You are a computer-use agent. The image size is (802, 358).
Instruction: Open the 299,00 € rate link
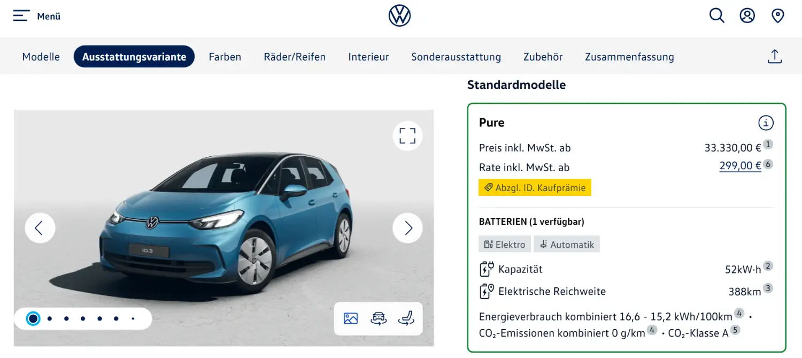740,166
